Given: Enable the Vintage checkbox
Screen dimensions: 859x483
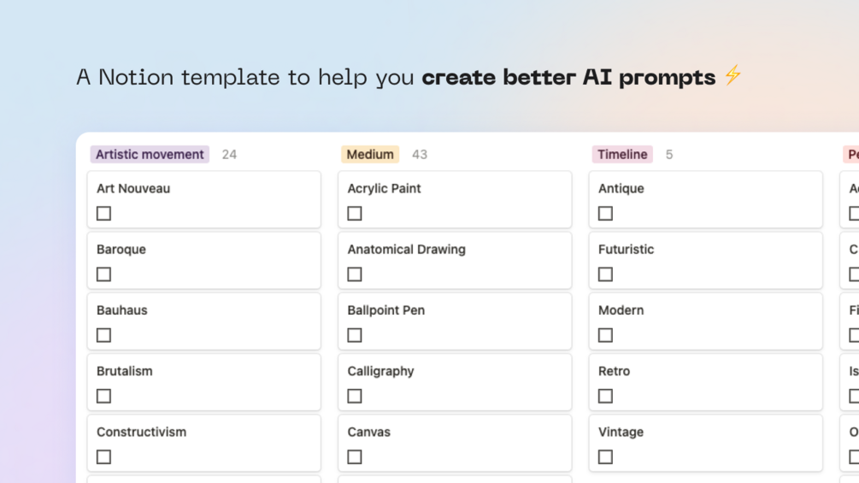Looking at the screenshot, I should pos(606,457).
